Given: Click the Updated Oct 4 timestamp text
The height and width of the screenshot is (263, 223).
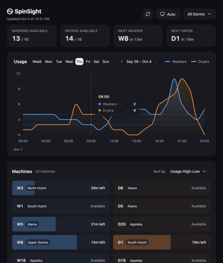Looking at the screenshot, I should (x=28, y=19).
